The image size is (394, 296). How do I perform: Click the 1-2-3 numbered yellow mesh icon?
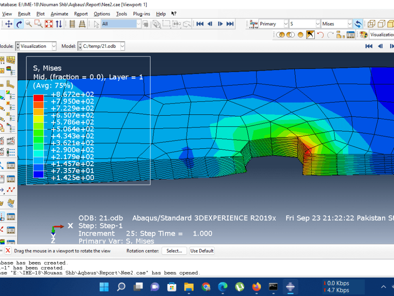click(x=11, y=60)
